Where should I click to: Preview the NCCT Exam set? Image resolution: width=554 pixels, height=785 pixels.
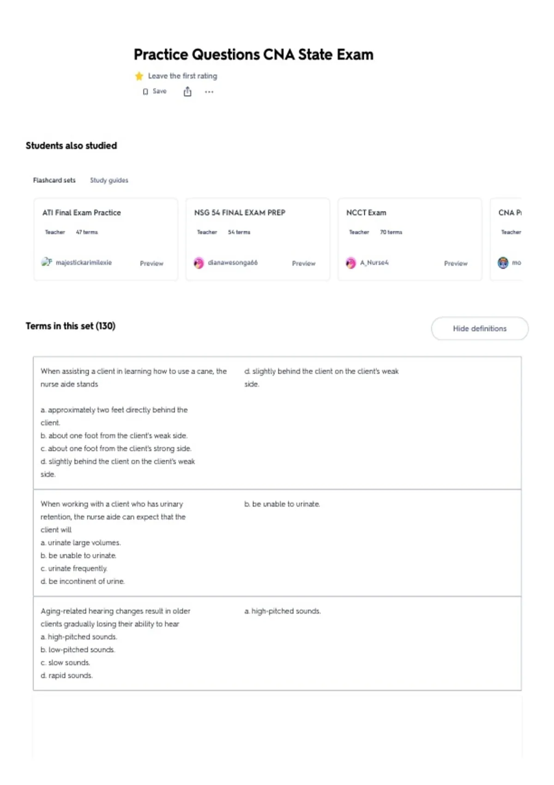(456, 263)
